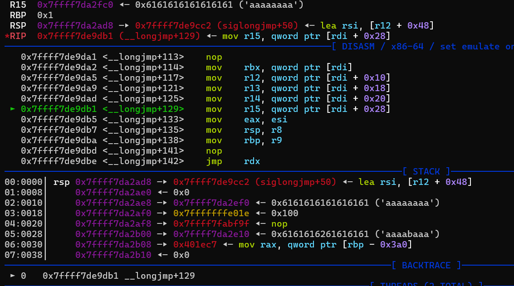Click stack offset label 00:0000
This screenshot has width=514, height=286.
[x=23, y=182]
